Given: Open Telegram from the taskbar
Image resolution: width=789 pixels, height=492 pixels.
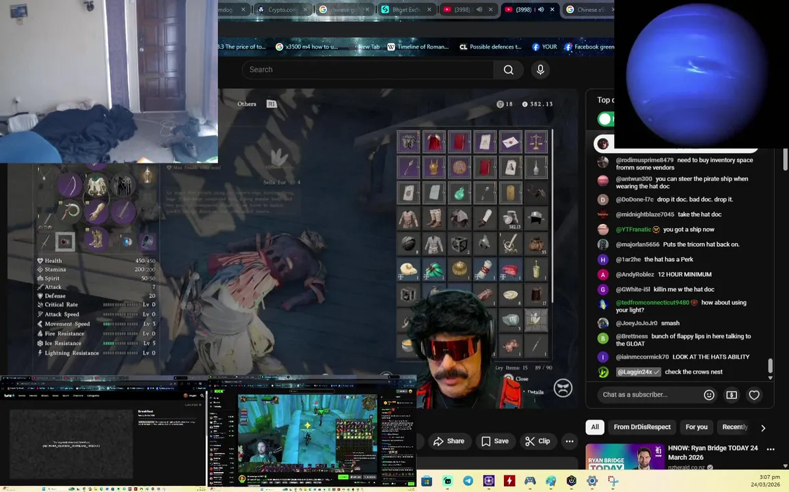Looking at the screenshot, I should click(x=468, y=481).
